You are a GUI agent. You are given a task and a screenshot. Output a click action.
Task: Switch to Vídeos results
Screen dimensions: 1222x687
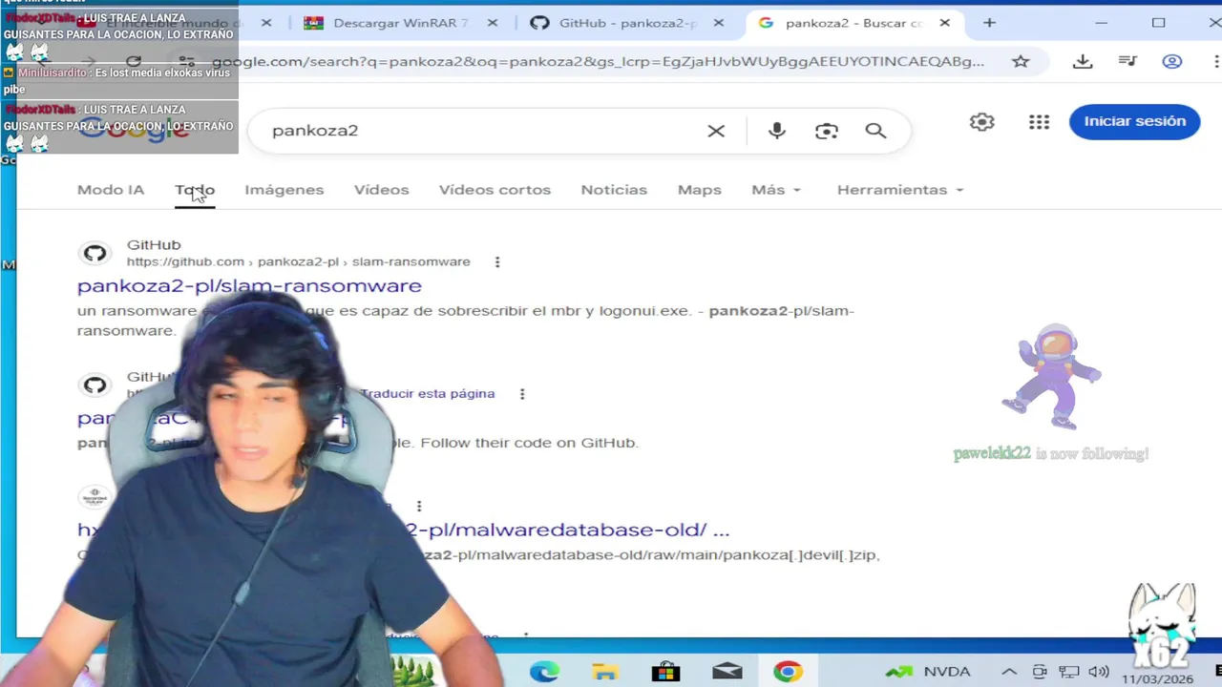[x=382, y=190]
